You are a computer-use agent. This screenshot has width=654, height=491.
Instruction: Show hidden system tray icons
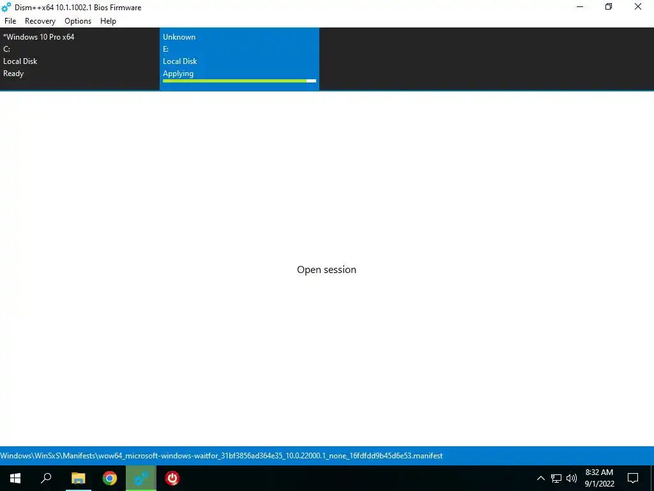coord(540,478)
